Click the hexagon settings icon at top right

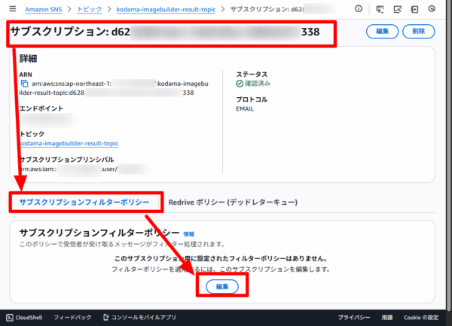(432, 9)
